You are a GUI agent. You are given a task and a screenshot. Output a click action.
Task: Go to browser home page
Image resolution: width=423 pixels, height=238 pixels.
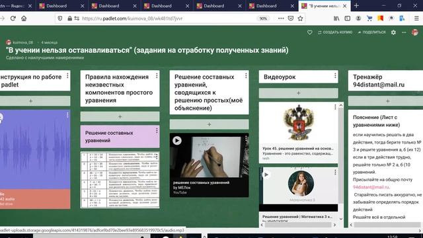(x=24, y=19)
